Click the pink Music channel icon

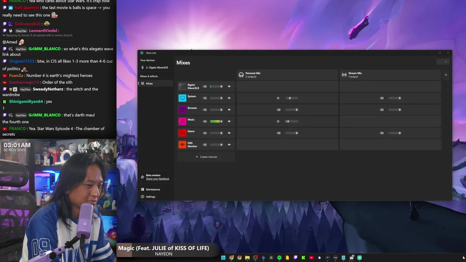click(x=182, y=121)
